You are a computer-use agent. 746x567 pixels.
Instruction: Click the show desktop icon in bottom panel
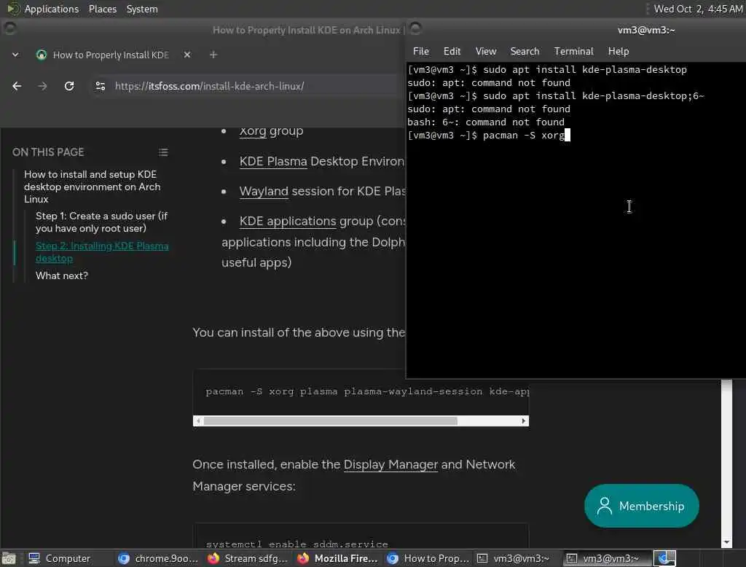[x=9, y=558]
